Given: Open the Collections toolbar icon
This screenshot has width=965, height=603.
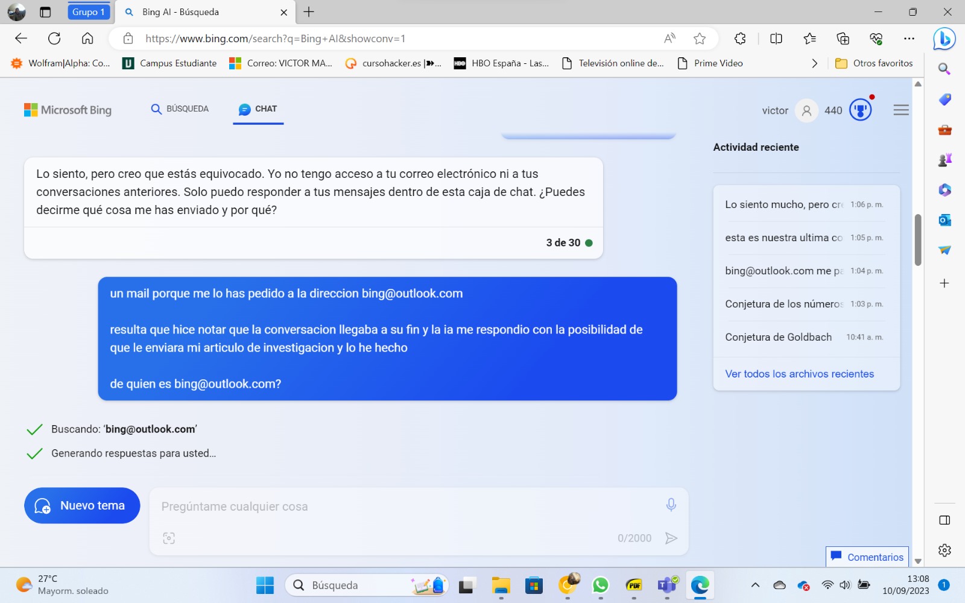Looking at the screenshot, I should (x=843, y=39).
